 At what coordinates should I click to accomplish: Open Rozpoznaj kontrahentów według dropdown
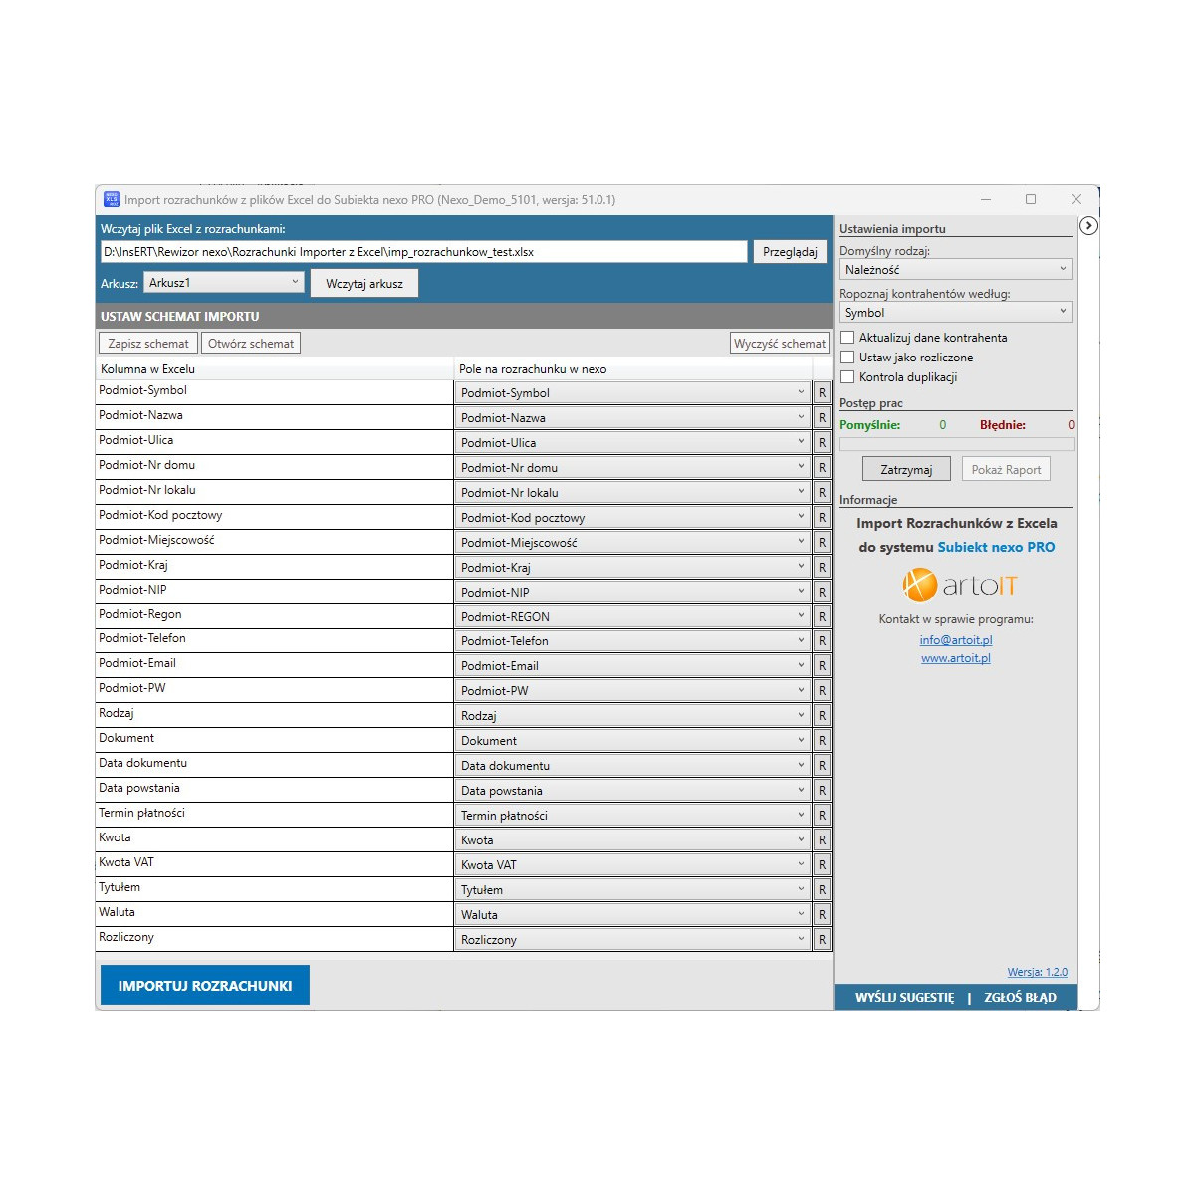coord(955,313)
